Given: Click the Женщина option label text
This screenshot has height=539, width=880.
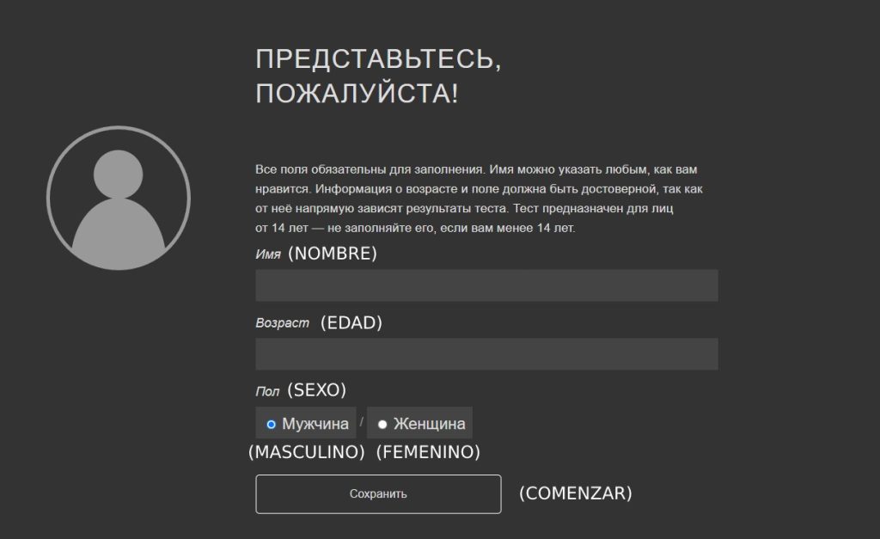Looking at the screenshot, I should 429,424.
